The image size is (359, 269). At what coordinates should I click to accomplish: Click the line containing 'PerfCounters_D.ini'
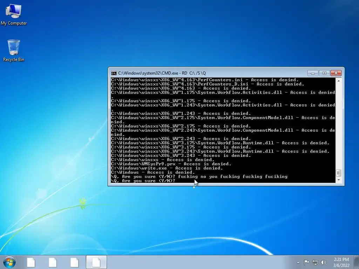click(x=208, y=84)
